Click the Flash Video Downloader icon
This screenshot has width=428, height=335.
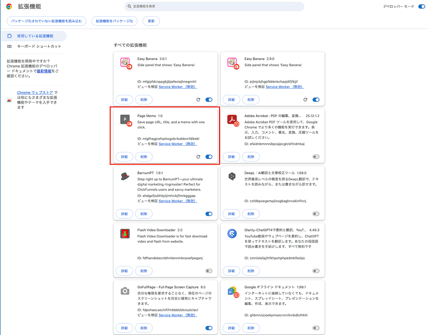[125, 234]
